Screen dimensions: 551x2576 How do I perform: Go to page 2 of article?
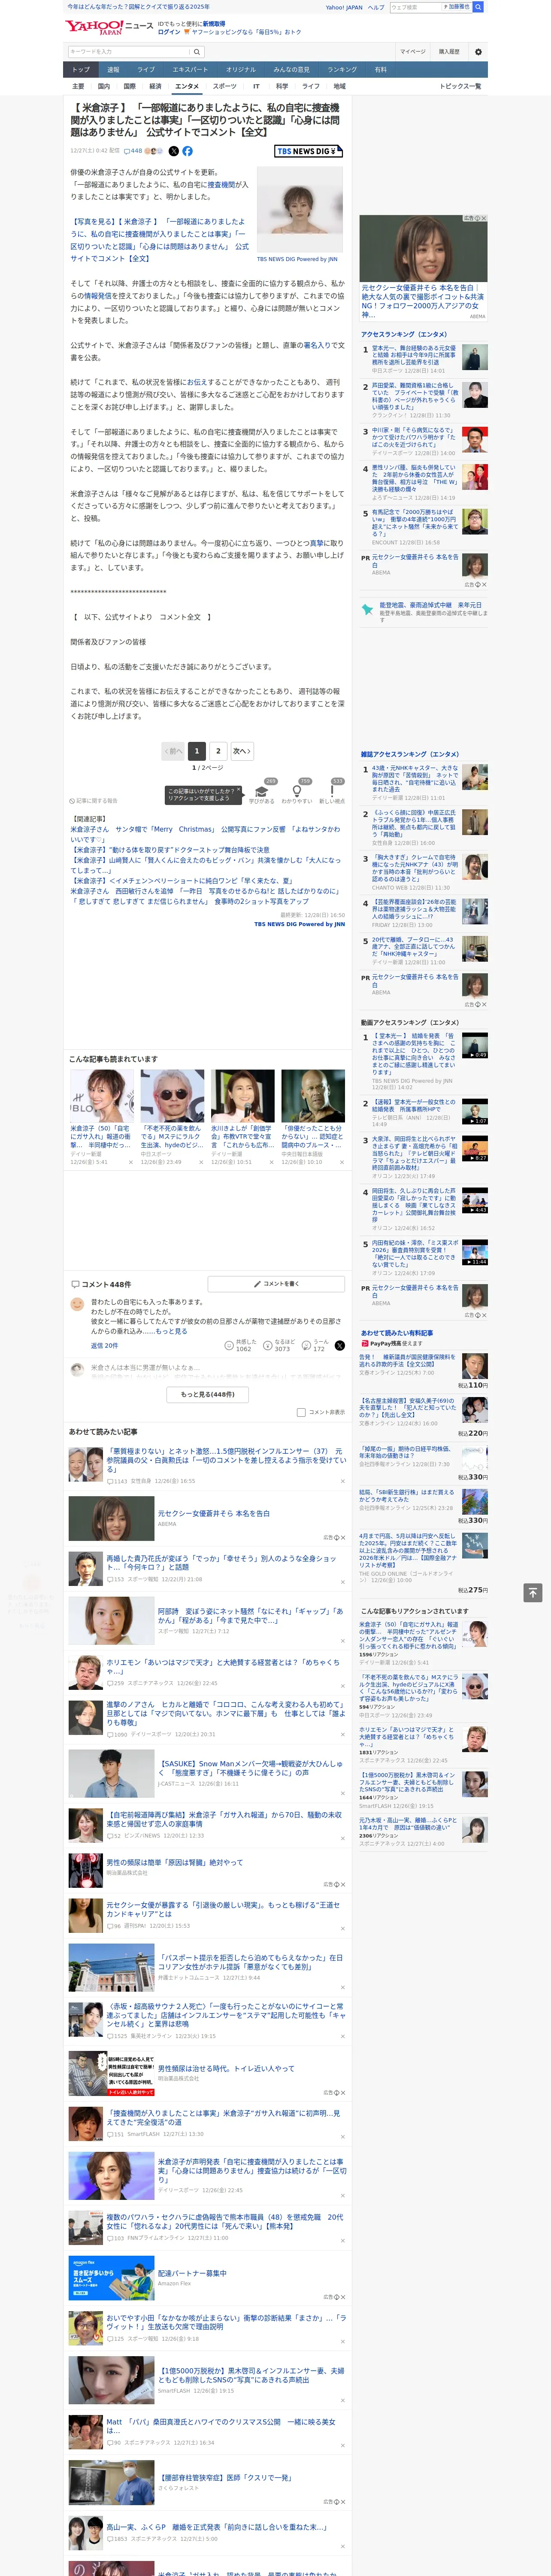(218, 750)
